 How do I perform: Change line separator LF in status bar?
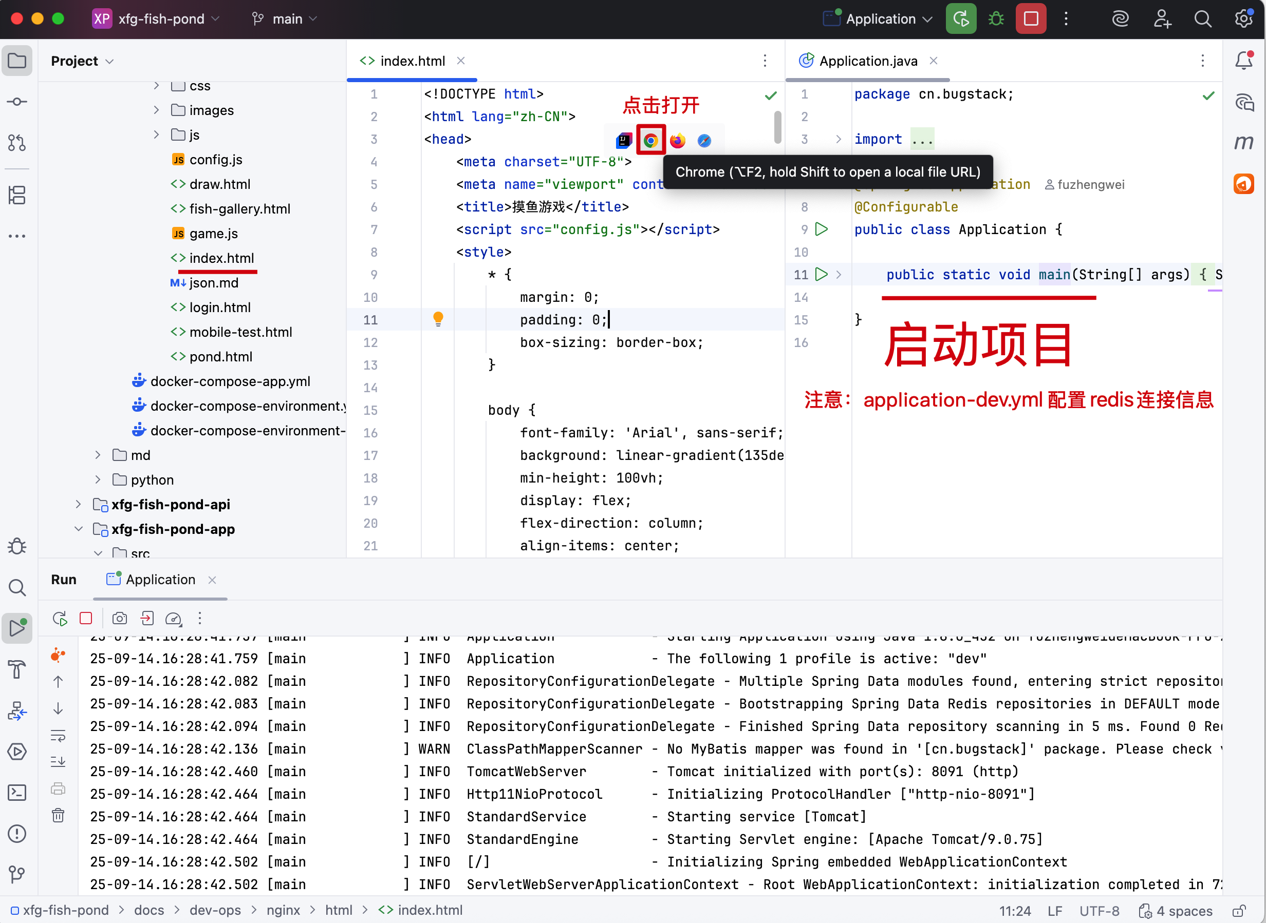coord(1055,911)
